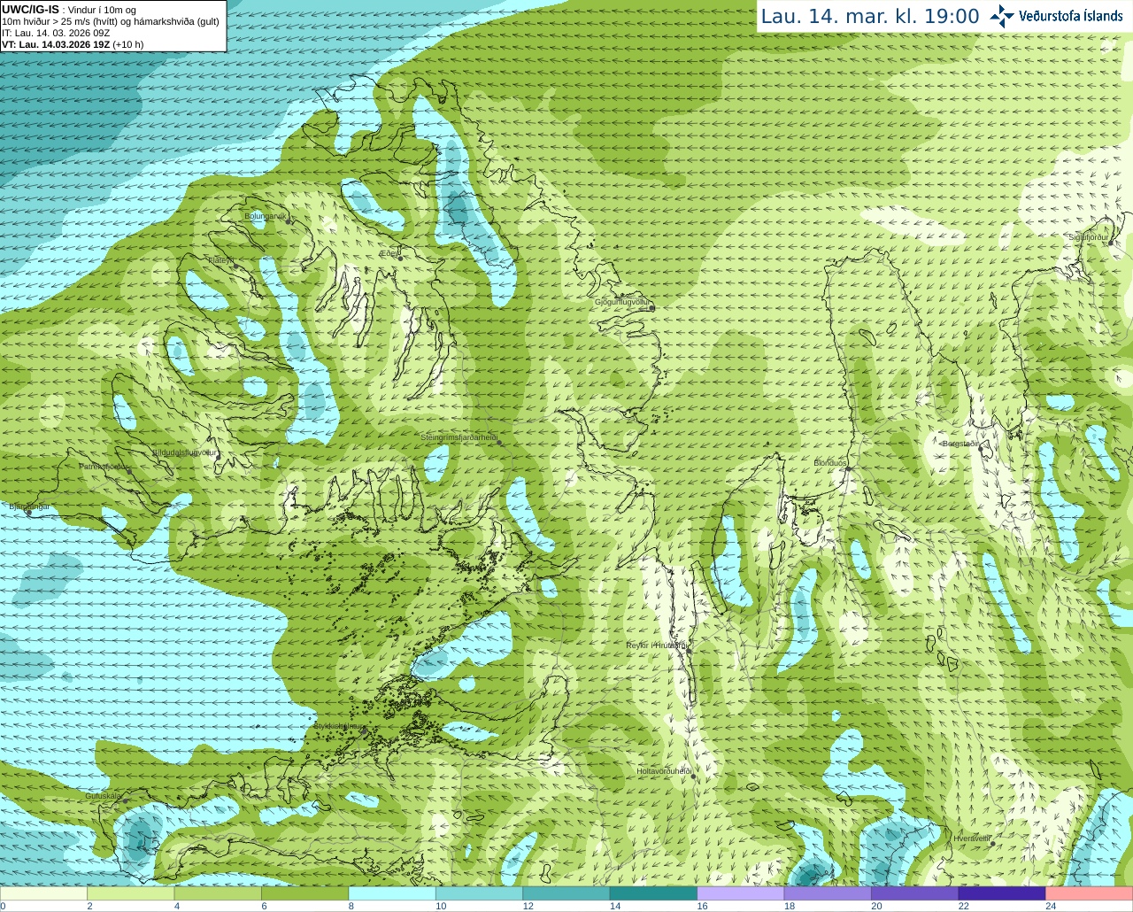This screenshot has height=912, width=1133.
Task: Pick the pale yellow 0–2 scale swatch
Action: click(43, 893)
